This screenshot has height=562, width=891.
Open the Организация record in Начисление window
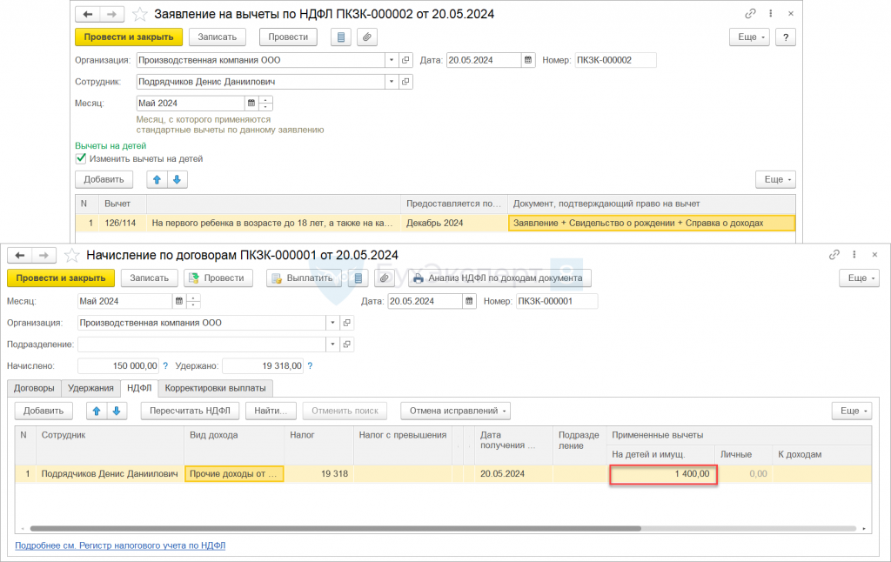pyautogui.click(x=346, y=323)
